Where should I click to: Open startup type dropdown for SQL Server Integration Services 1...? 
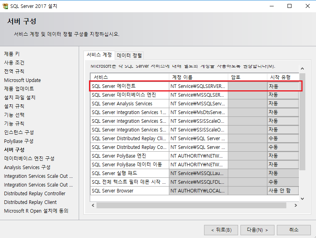[283, 112]
